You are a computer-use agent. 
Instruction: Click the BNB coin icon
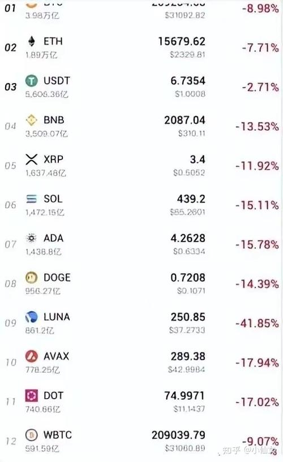(x=31, y=120)
